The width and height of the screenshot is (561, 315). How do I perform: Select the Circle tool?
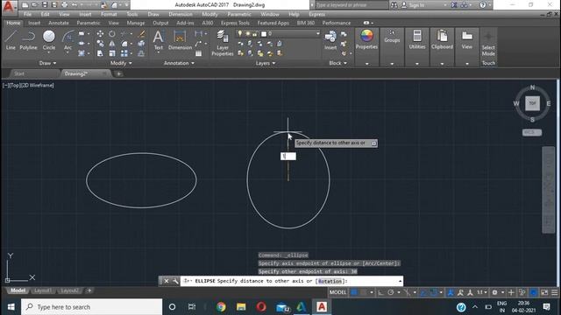click(49, 40)
